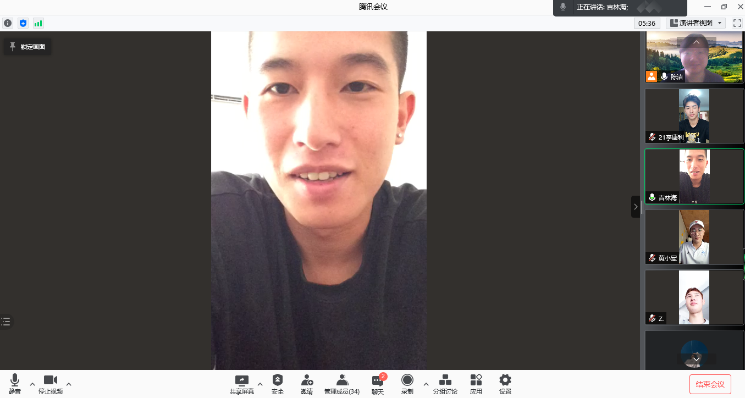Open Breakout Rooms (分组讨论)
Screen dimensions: 745x398
click(445, 384)
